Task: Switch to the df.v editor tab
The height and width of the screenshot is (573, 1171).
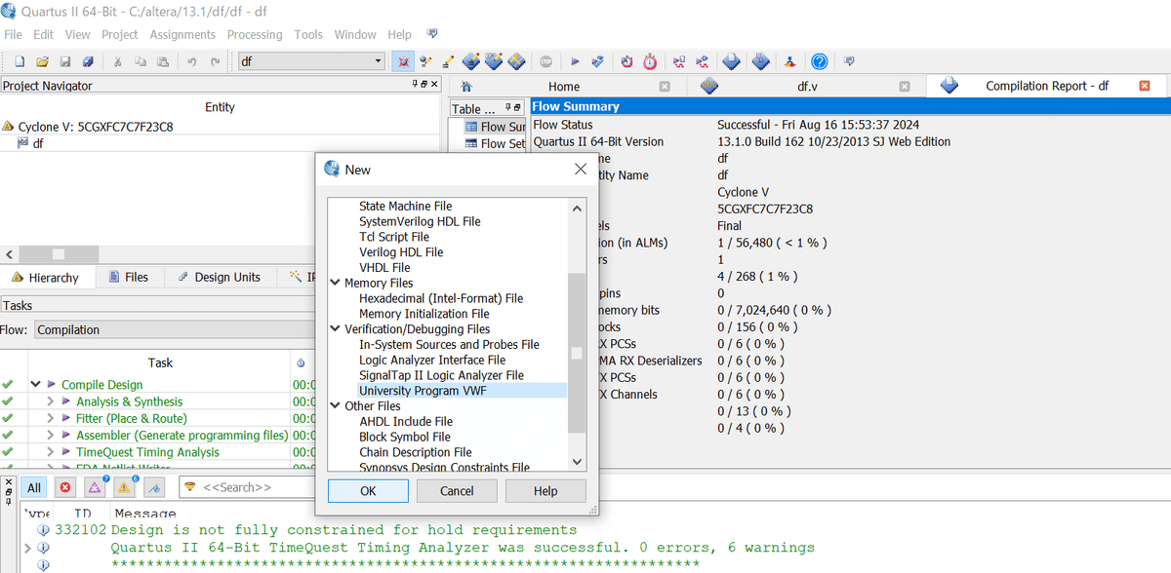Action: coord(806,86)
